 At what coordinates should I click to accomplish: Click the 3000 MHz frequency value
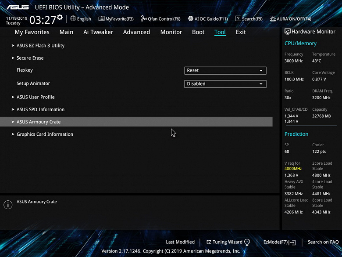click(293, 61)
